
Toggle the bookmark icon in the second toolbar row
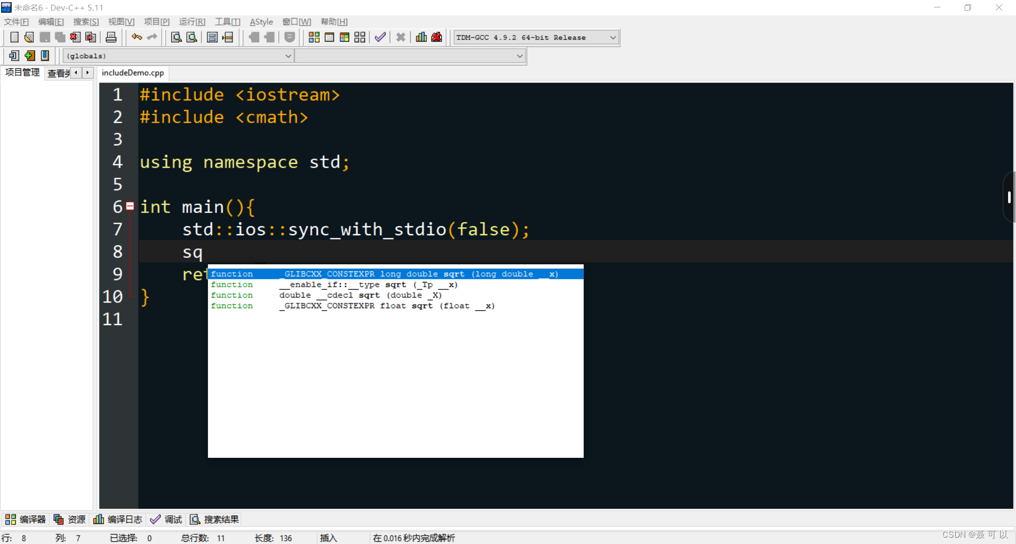(x=44, y=56)
